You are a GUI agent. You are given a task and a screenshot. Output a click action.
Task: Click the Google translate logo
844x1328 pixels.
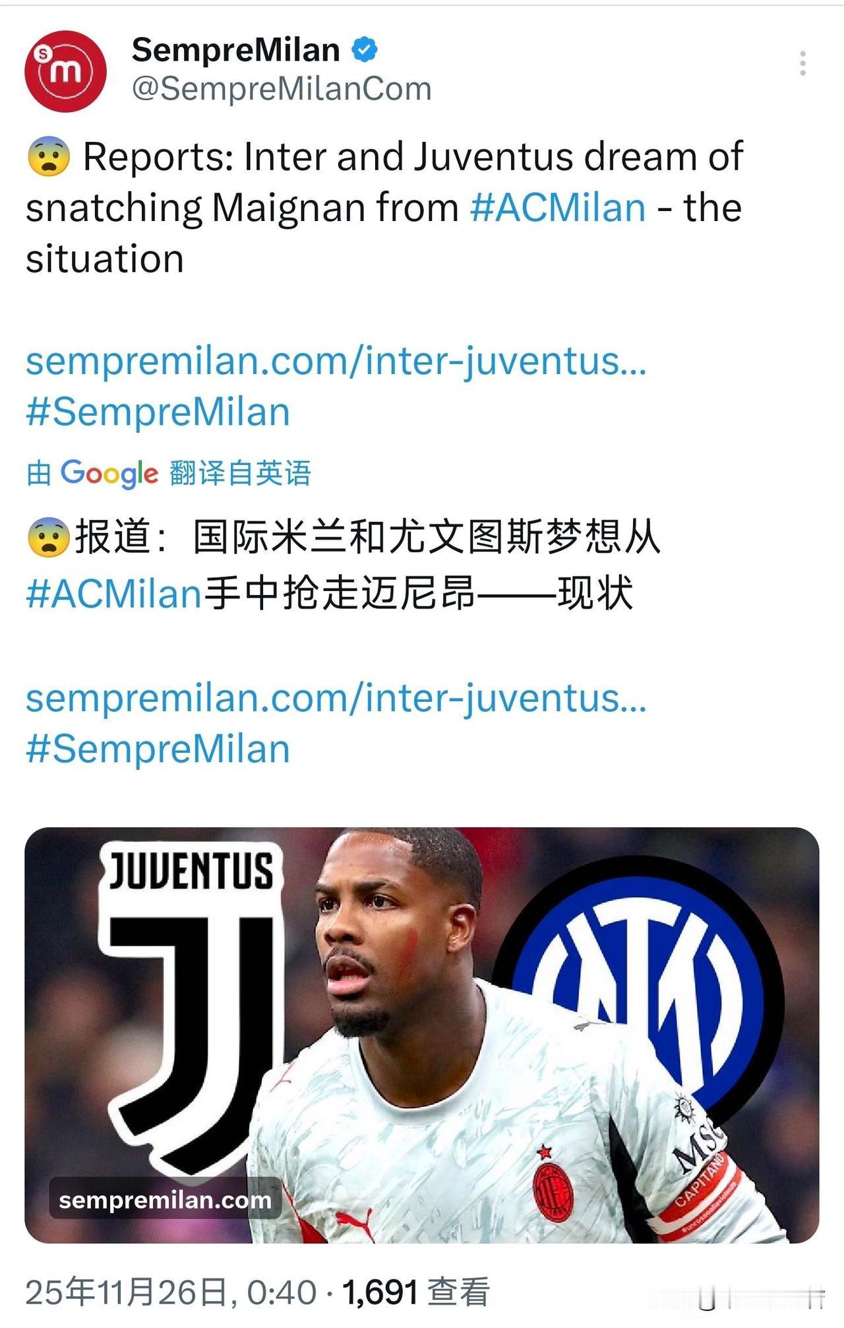point(109,473)
